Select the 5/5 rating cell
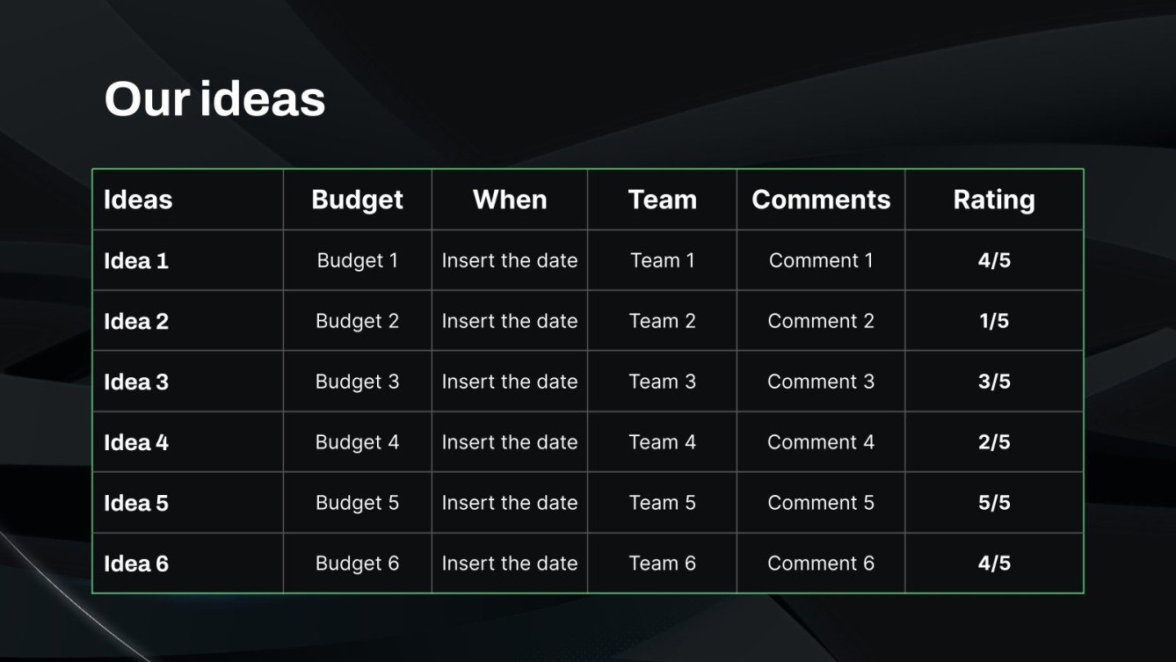This screenshot has height=662, width=1176. click(x=994, y=503)
